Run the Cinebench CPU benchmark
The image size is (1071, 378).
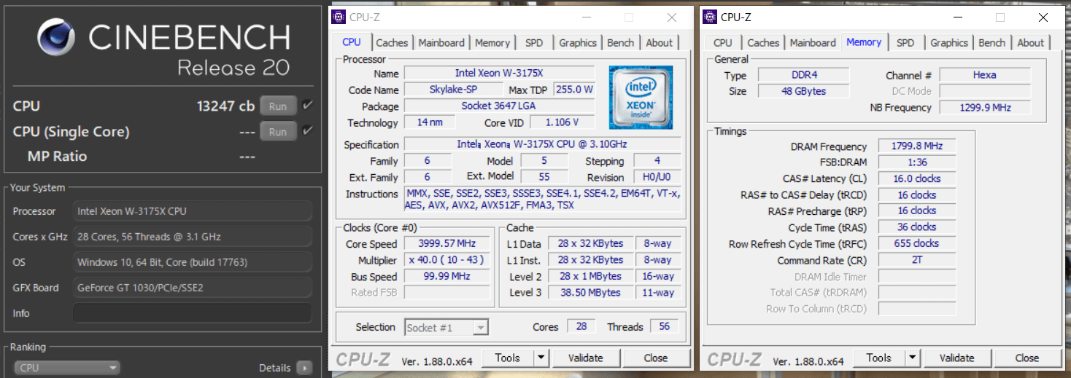(x=278, y=106)
